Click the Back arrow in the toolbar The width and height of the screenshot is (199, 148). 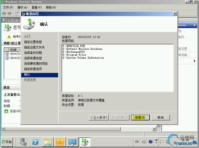click(4, 13)
